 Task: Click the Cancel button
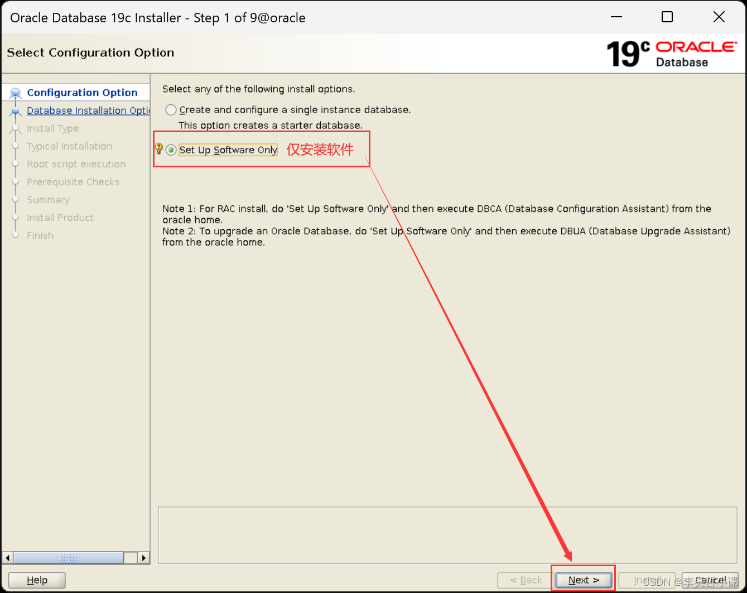coord(710,580)
